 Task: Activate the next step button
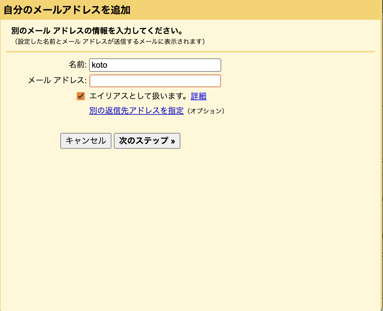click(147, 141)
